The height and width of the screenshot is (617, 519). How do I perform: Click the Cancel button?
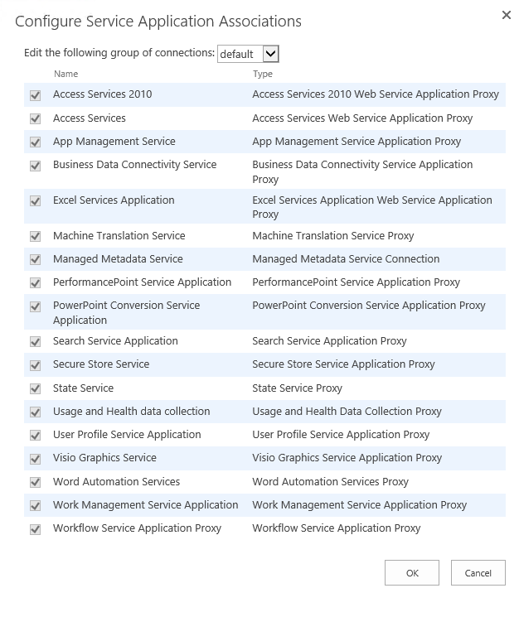(478, 572)
